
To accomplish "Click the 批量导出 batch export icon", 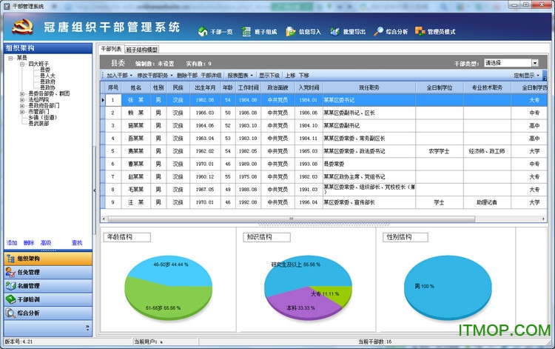I will [334, 32].
